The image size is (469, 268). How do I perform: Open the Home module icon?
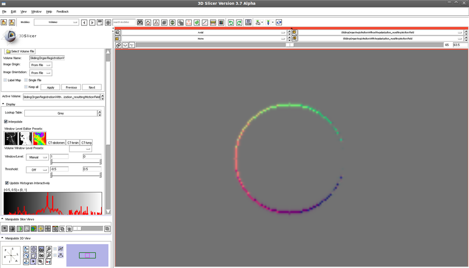[148, 23]
